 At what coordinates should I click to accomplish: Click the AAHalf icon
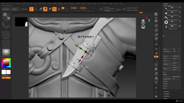[x=156, y=35]
